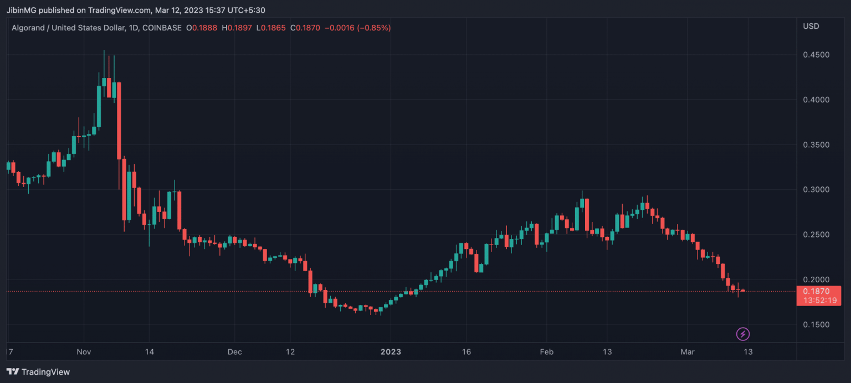Select COINBASE exchange label in the legend

point(163,28)
